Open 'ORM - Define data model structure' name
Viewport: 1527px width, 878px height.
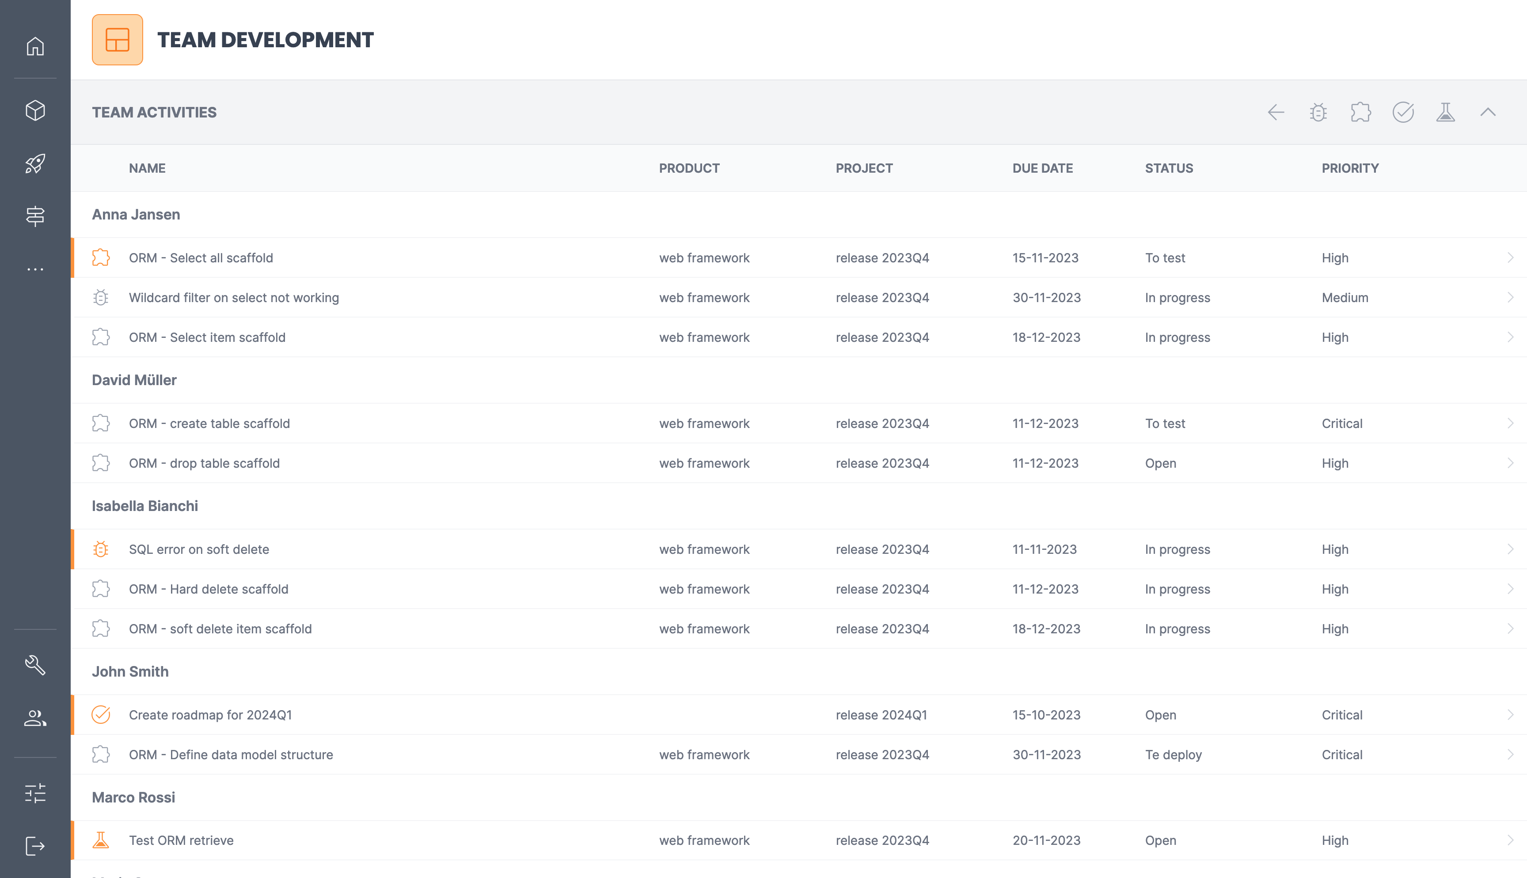tap(231, 754)
